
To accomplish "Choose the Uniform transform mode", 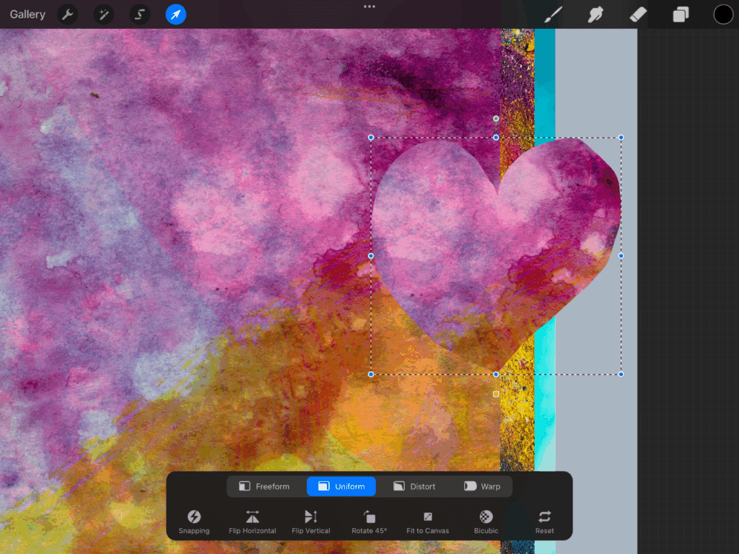I will (341, 486).
